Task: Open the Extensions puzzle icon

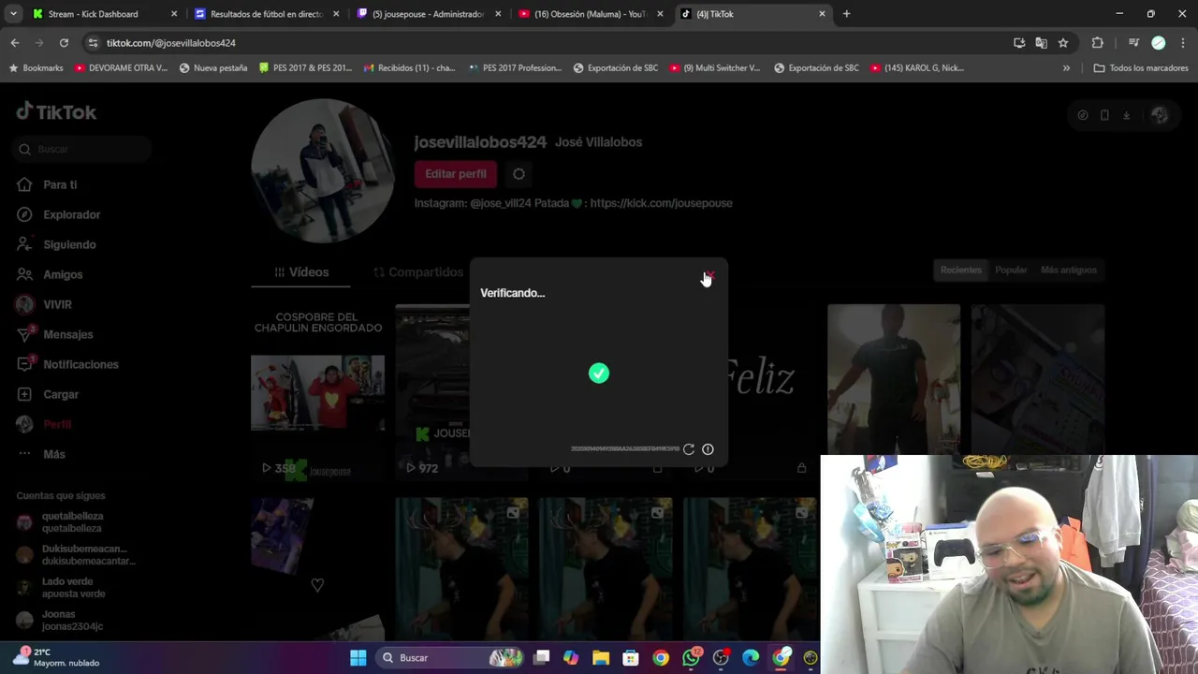Action: 1098,43
